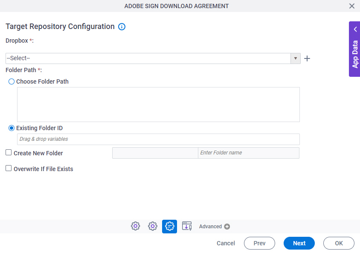Click the info icon beside Target Repository Configuration
This screenshot has height=253, width=360.
click(x=122, y=27)
